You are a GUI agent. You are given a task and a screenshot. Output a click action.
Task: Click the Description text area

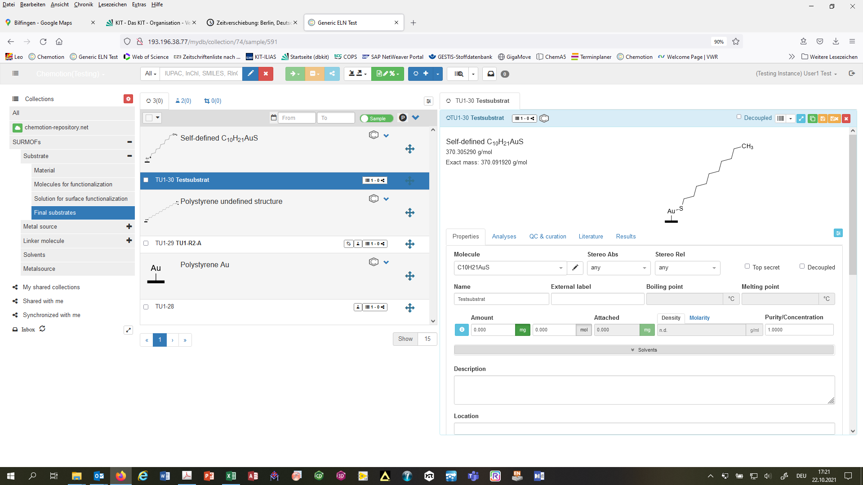pos(644,390)
